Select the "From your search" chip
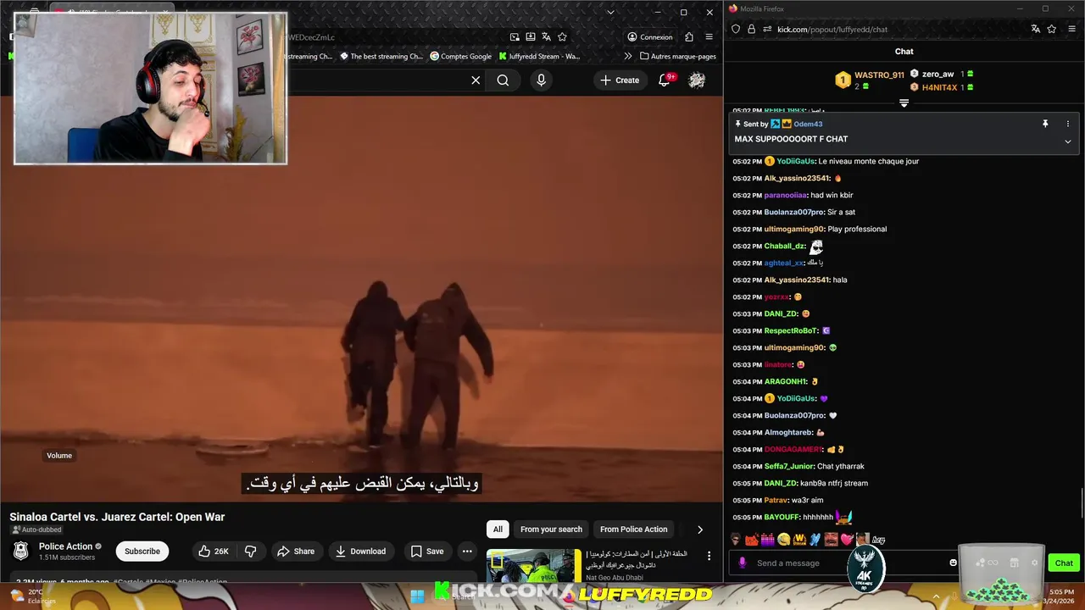Image resolution: width=1085 pixels, height=610 pixels. 551,530
